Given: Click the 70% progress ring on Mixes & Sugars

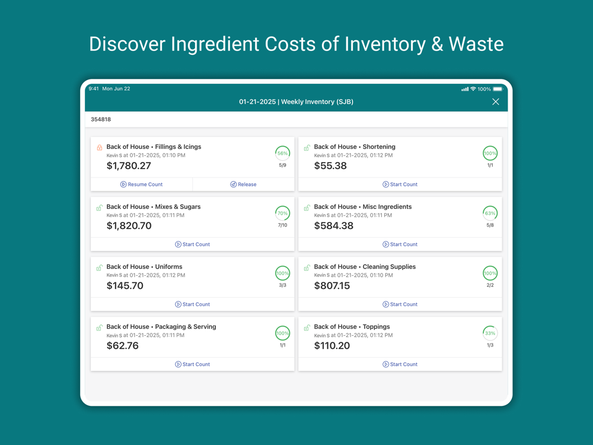Looking at the screenshot, I should (x=282, y=213).
